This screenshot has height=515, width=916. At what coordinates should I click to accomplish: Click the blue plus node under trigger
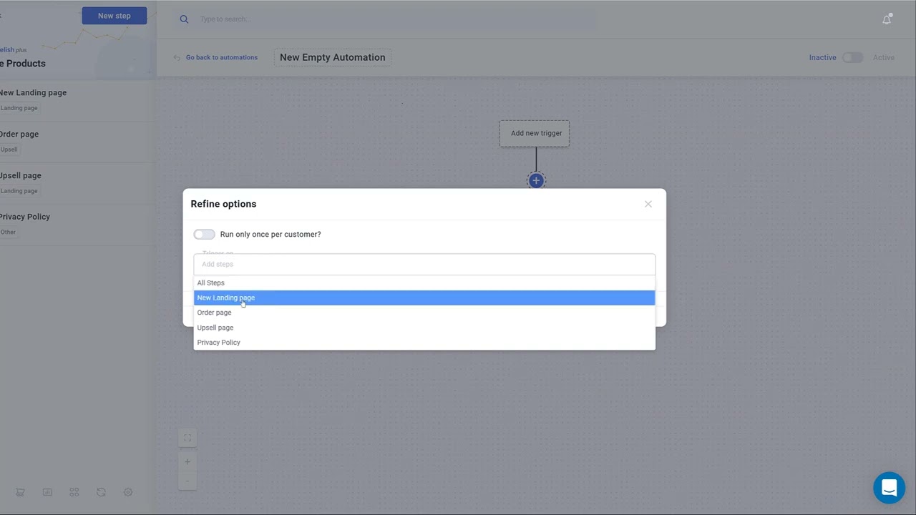click(536, 181)
